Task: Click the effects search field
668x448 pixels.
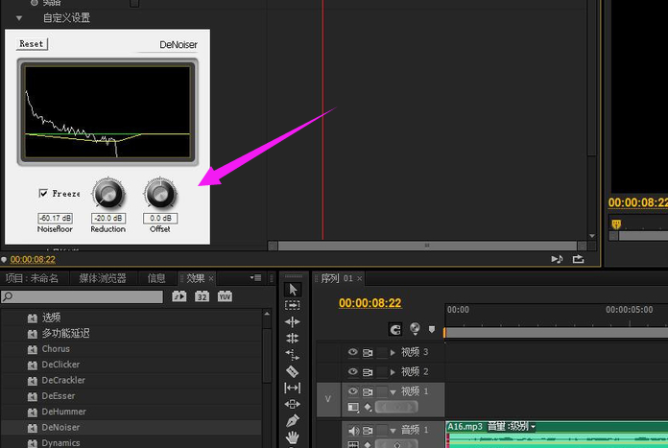Action: point(86,296)
